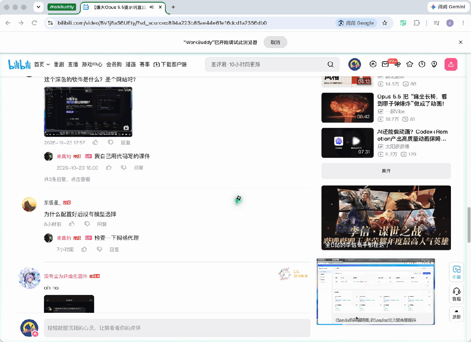Open 会员购 in the navigation bar

[114, 64]
